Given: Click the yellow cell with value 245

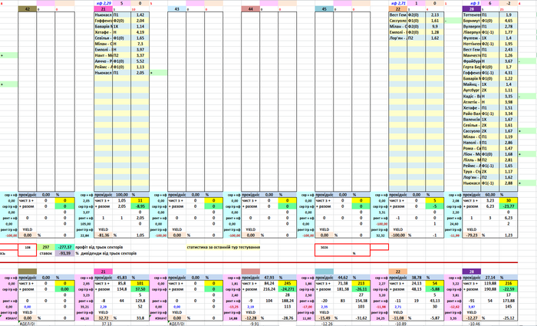Looking at the screenshot, I should (x=288, y=283).
